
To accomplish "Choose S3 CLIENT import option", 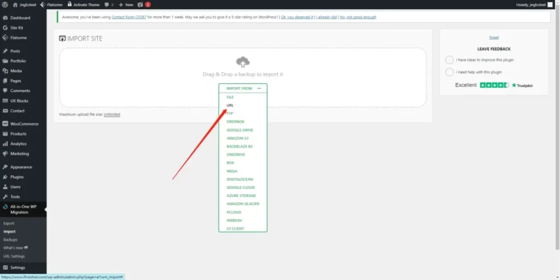I will pyautogui.click(x=235, y=229).
